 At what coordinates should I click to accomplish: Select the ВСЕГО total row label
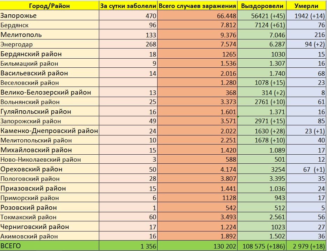coord(11,246)
